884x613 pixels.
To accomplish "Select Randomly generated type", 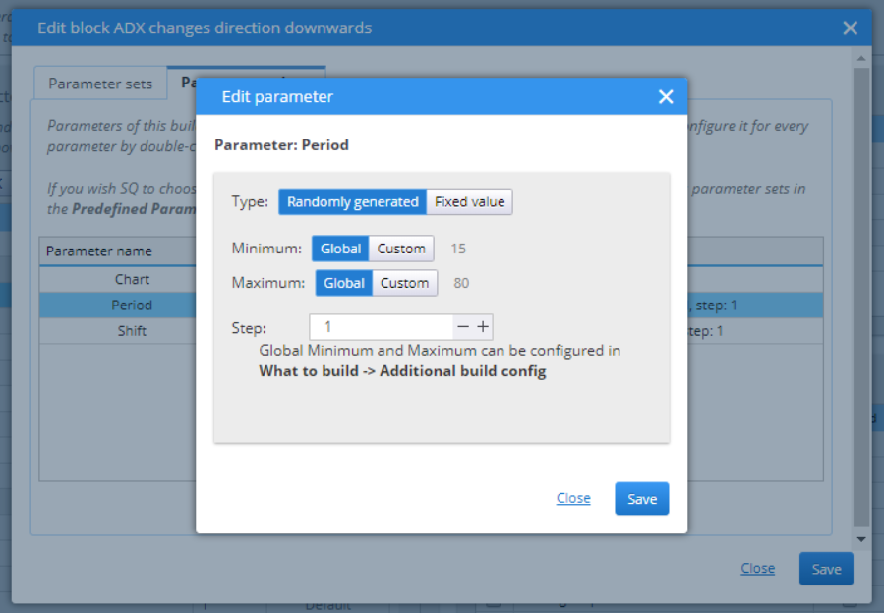I will (352, 201).
